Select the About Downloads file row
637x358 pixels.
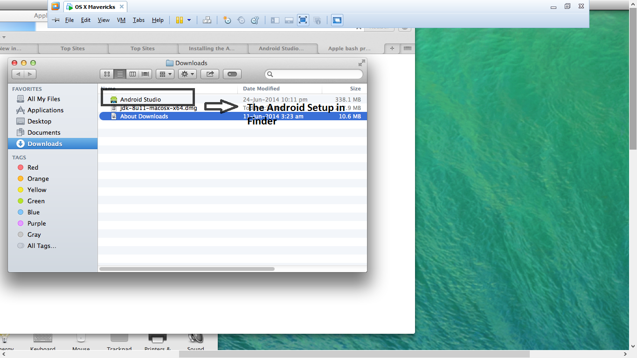tap(233, 116)
